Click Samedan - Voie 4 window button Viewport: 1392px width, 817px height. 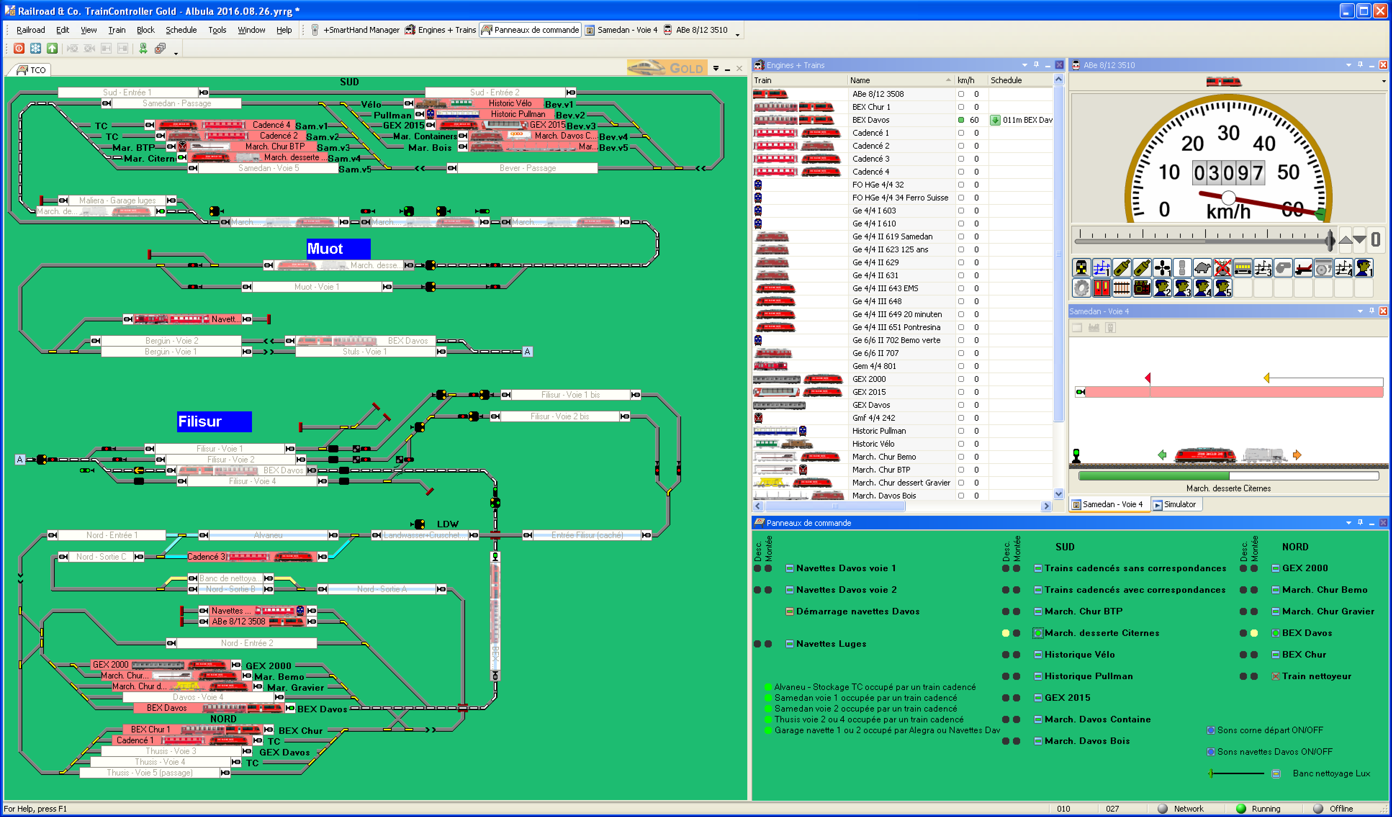[621, 30]
